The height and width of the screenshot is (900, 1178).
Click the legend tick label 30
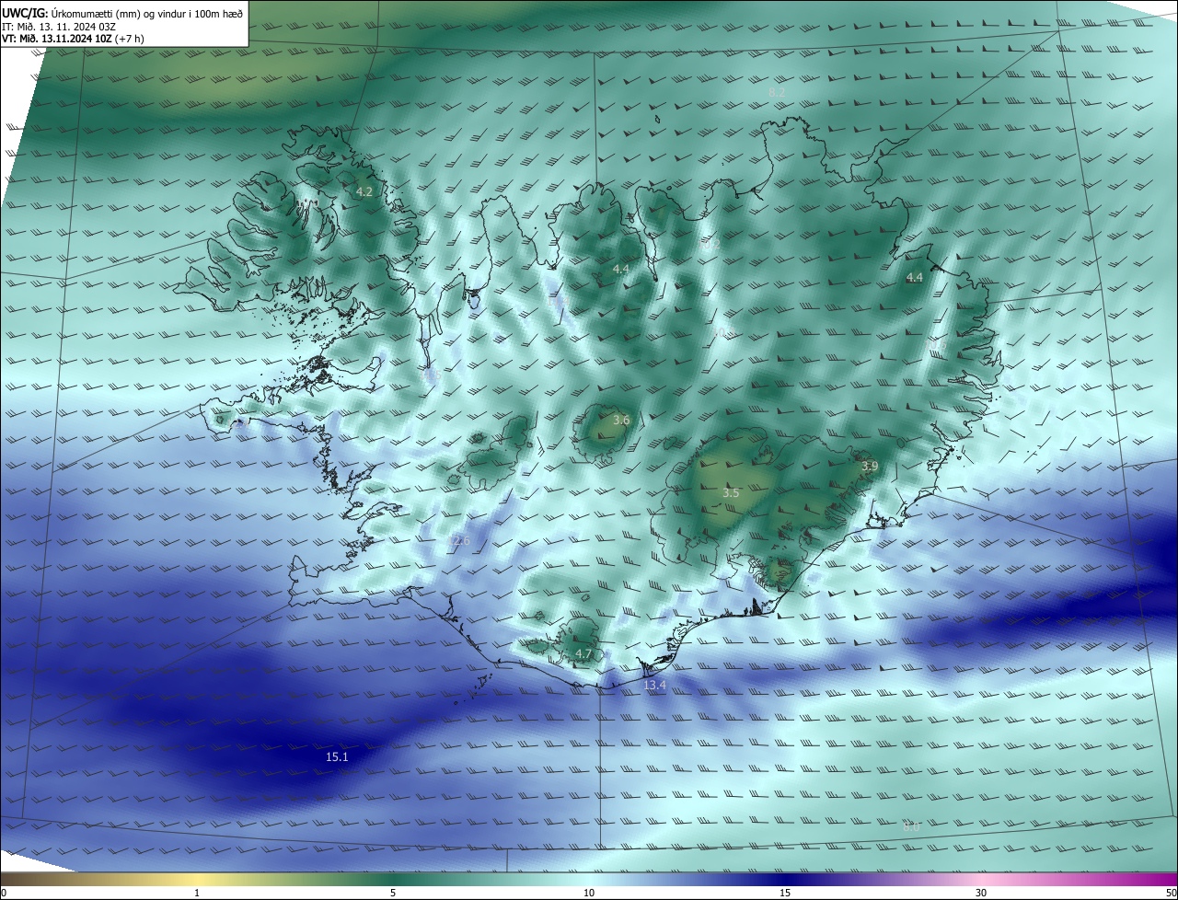pos(981,894)
